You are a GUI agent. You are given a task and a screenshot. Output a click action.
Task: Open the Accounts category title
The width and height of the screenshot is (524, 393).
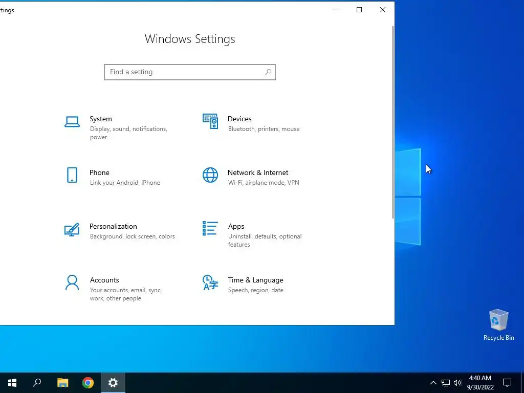[104, 280]
